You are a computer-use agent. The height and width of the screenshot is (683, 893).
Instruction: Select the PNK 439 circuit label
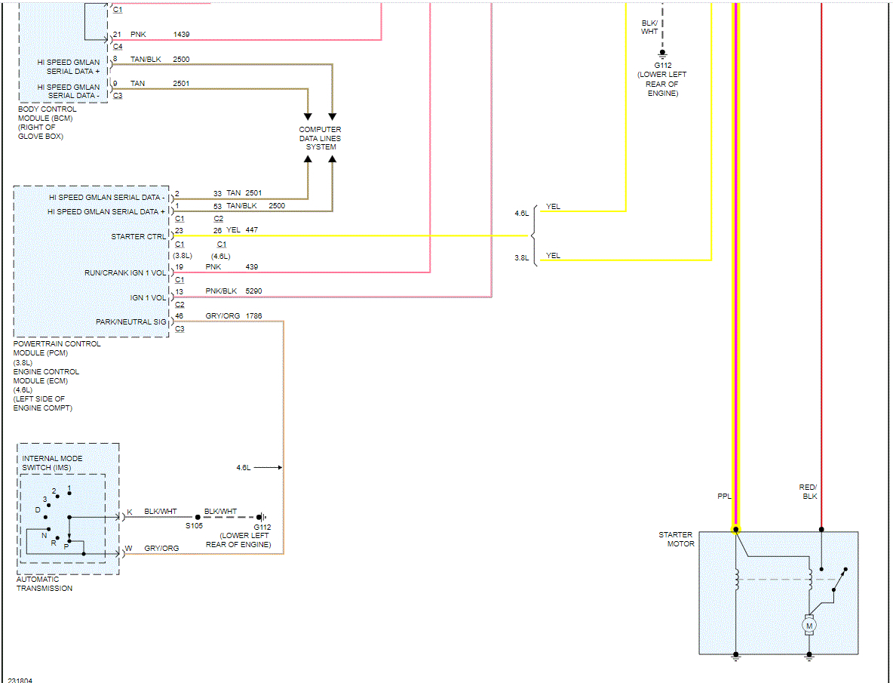tap(232, 266)
